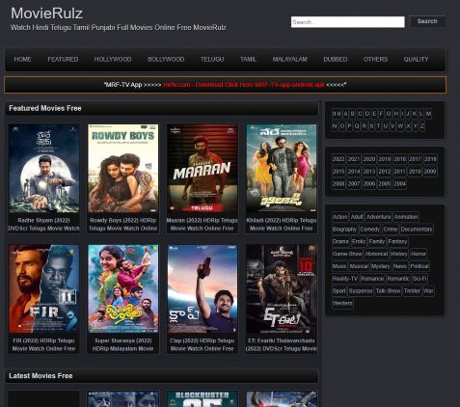The image size is (460, 407).
Task: Select the Action genre tag
Action: pyautogui.click(x=339, y=217)
